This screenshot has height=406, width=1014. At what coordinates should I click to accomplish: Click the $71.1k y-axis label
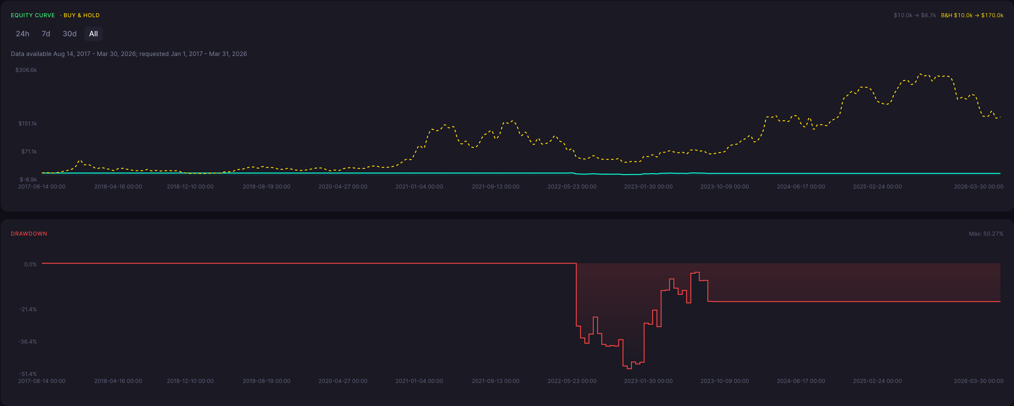pyautogui.click(x=29, y=151)
